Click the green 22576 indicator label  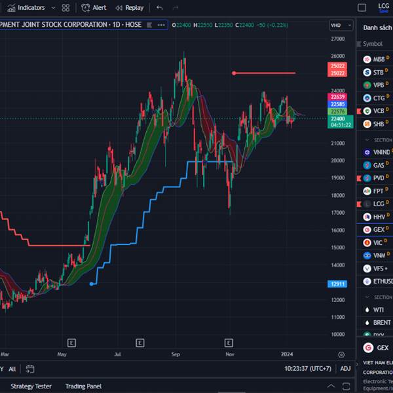[337, 111]
